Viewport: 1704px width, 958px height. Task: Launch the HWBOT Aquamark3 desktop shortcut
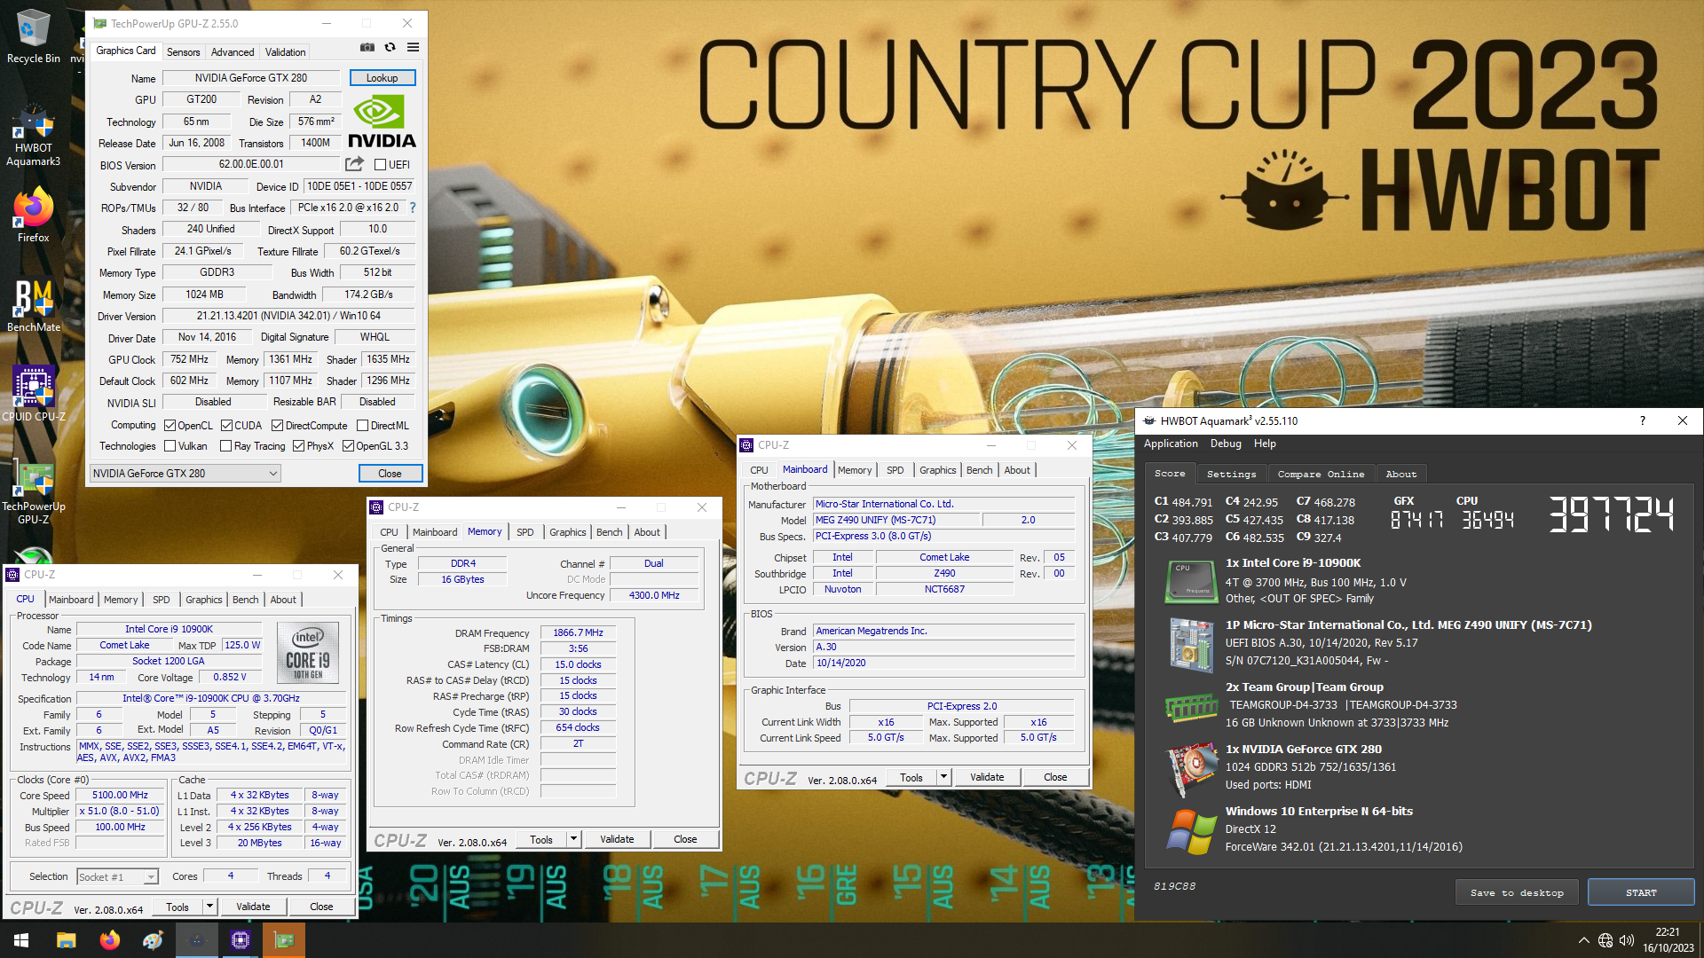point(34,136)
